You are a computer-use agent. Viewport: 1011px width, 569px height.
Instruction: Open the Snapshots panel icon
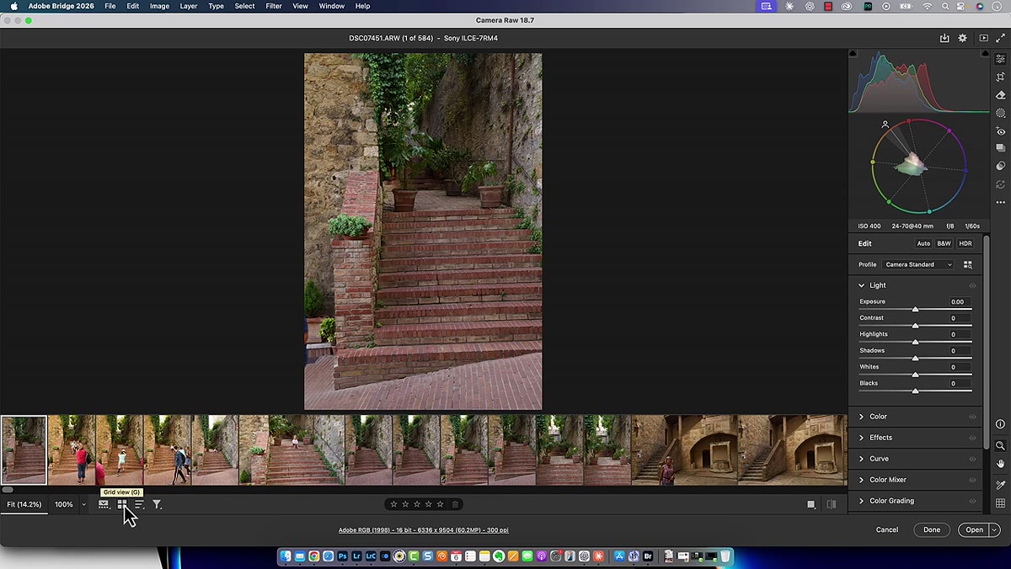1001,148
